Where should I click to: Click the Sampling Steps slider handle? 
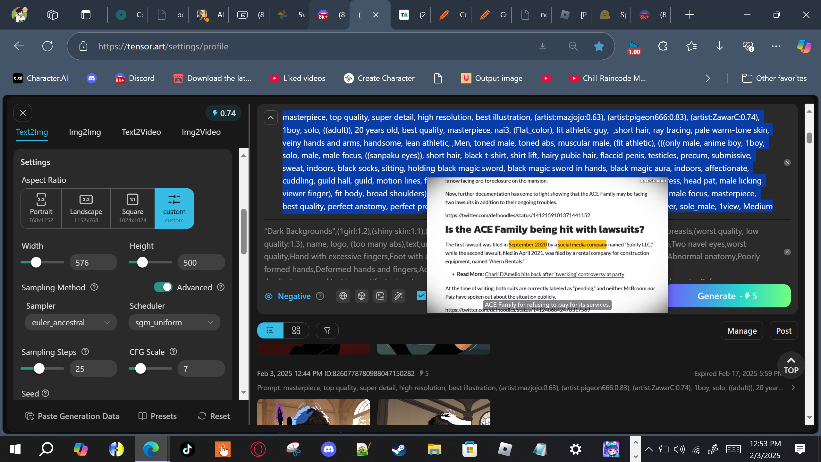[x=39, y=369]
